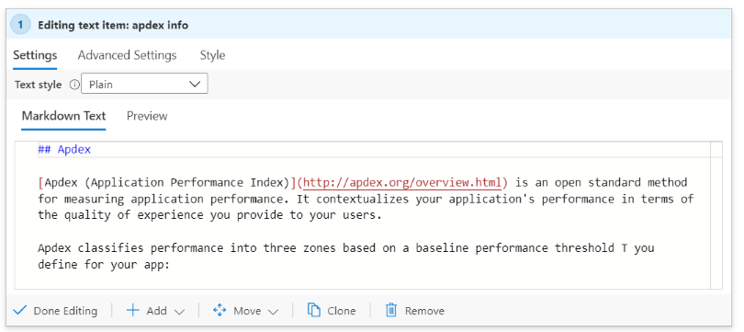Click the Clone copy icon
744x332 pixels.
(x=313, y=310)
